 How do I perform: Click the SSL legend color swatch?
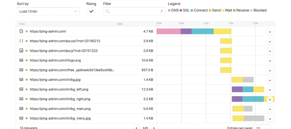pyautogui.click(x=181, y=10)
